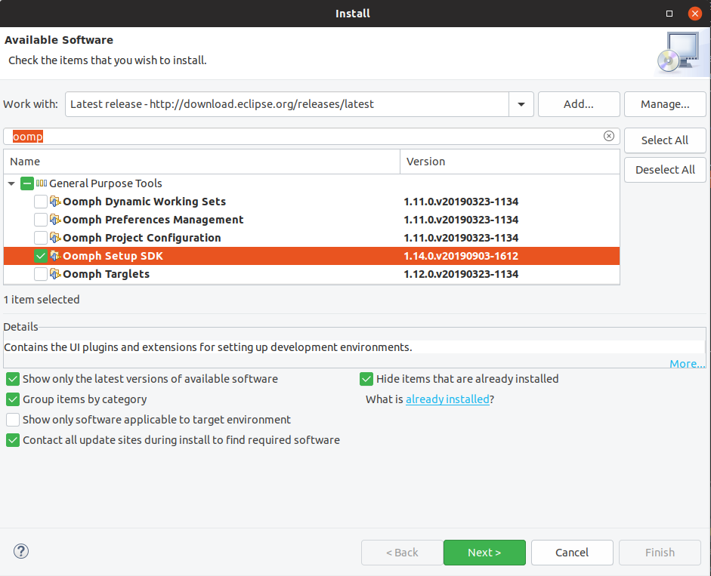The height and width of the screenshot is (576, 711).
Task: Select the Oomph Preferences Management row
Action: (x=311, y=220)
